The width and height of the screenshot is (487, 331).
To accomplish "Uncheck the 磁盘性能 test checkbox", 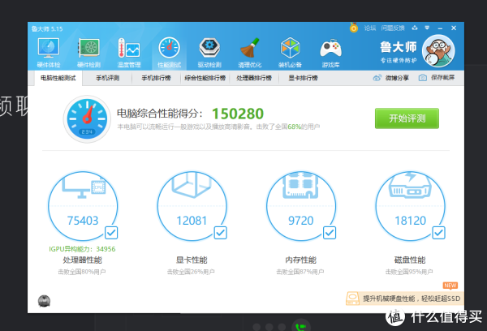I will pyautogui.click(x=439, y=233).
